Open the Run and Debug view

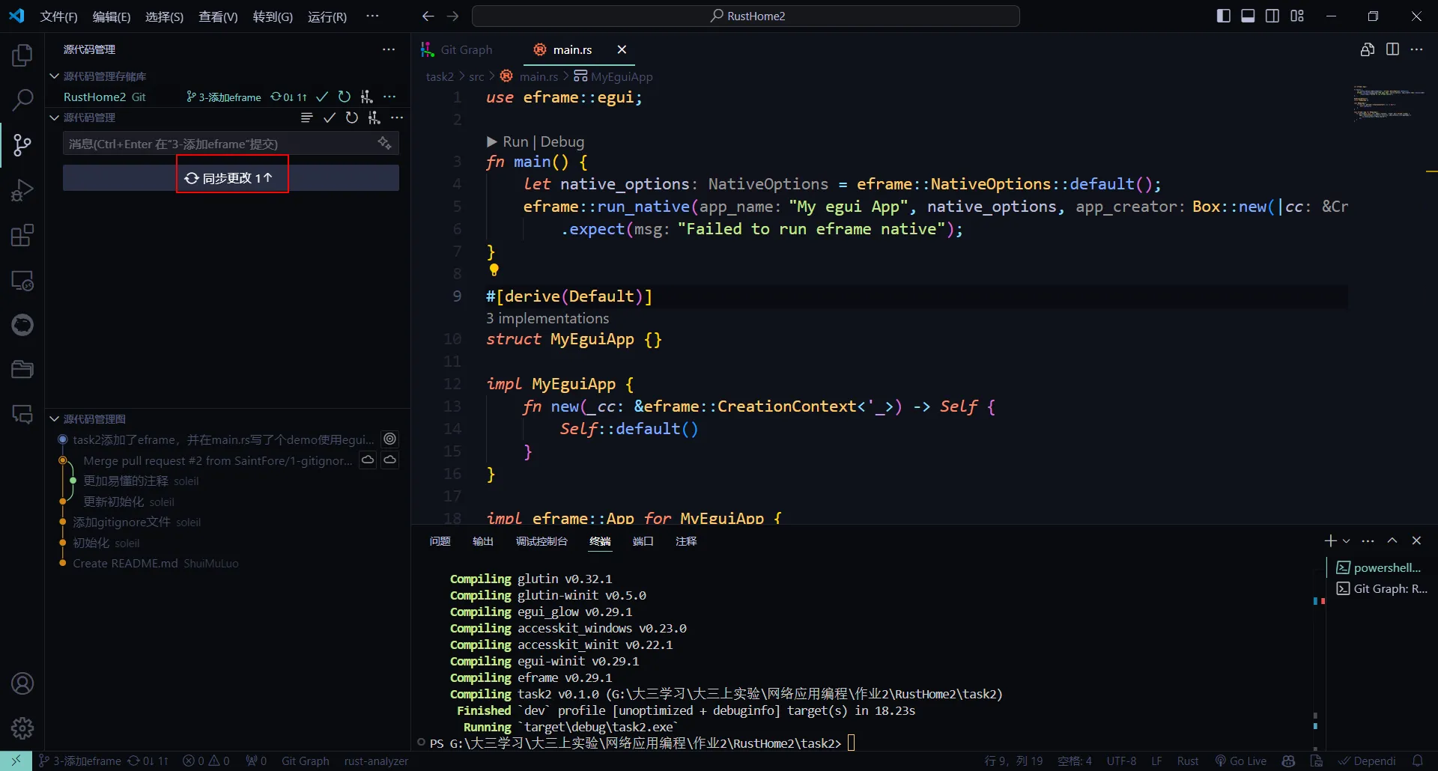click(x=22, y=190)
